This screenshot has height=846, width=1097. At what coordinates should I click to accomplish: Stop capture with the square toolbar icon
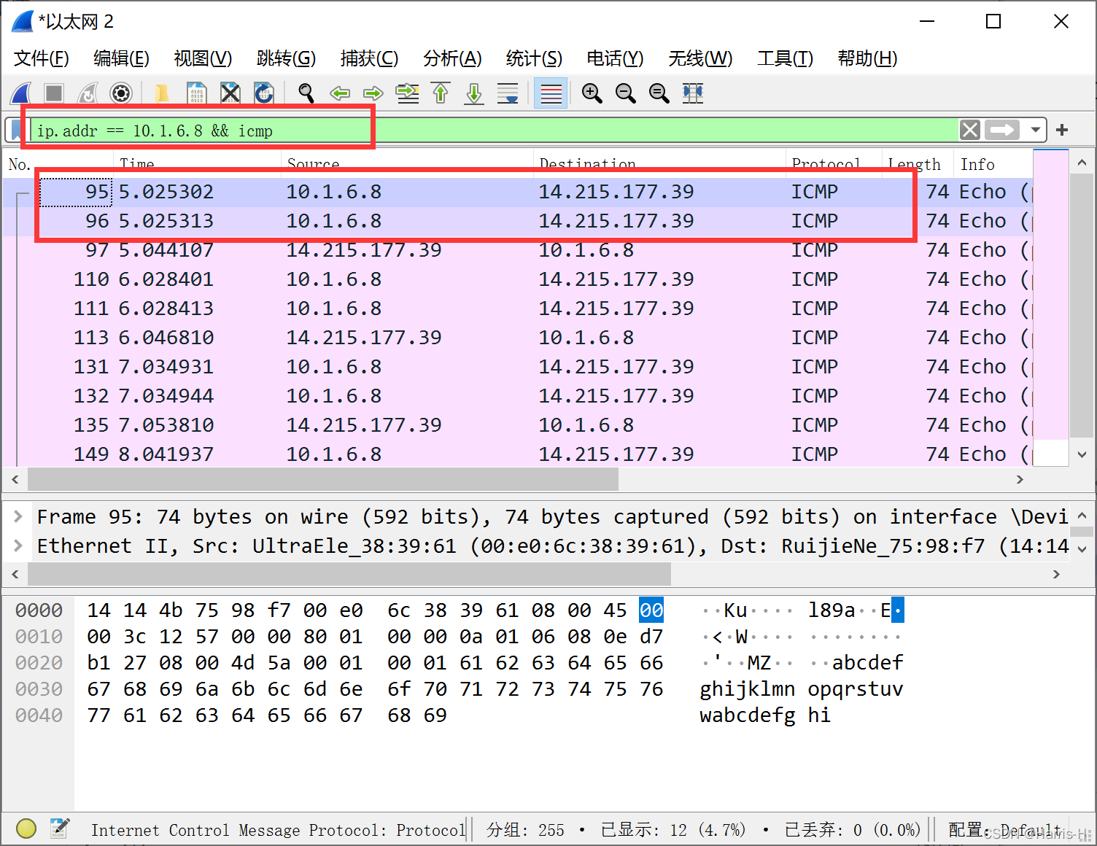coord(53,93)
